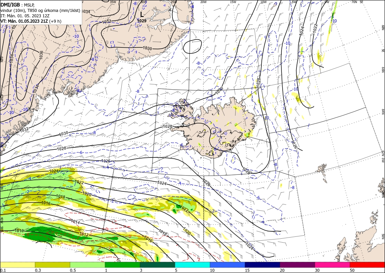This screenshot has width=385, height=273.
Task: Click the 'VT: Mán. 01.05.2023 21Z (+9 h)' line
Action: [31, 21]
